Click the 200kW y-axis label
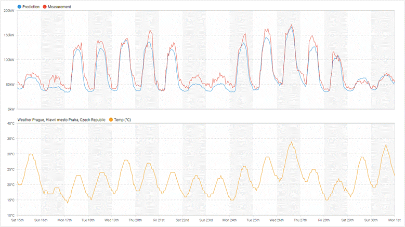The image size is (405, 227). click(x=9, y=10)
